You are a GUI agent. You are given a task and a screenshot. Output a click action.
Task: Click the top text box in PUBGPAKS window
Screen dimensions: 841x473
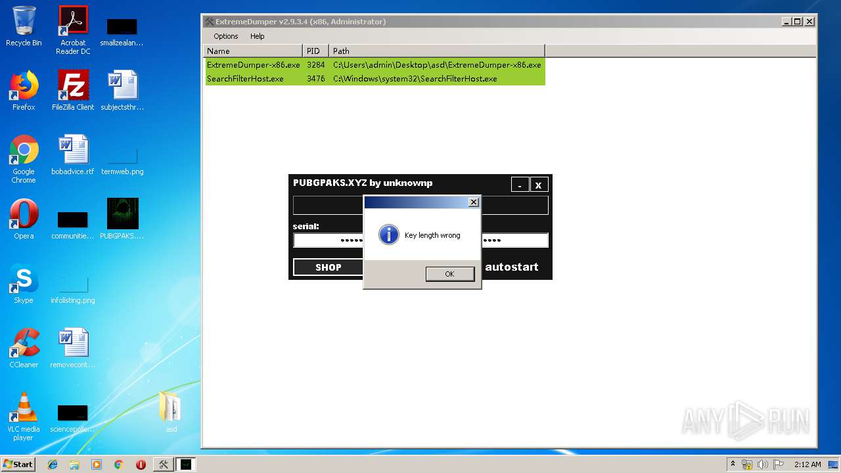[420, 205]
